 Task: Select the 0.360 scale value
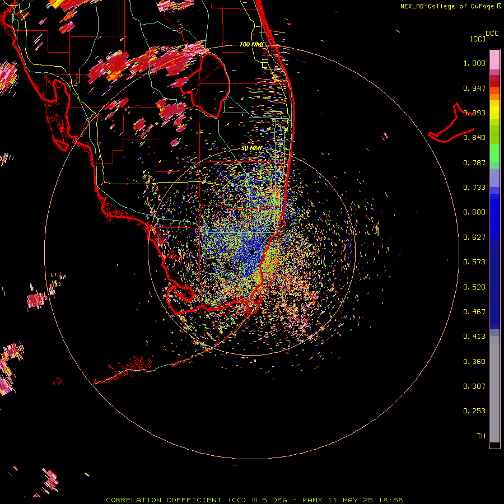pos(474,362)
